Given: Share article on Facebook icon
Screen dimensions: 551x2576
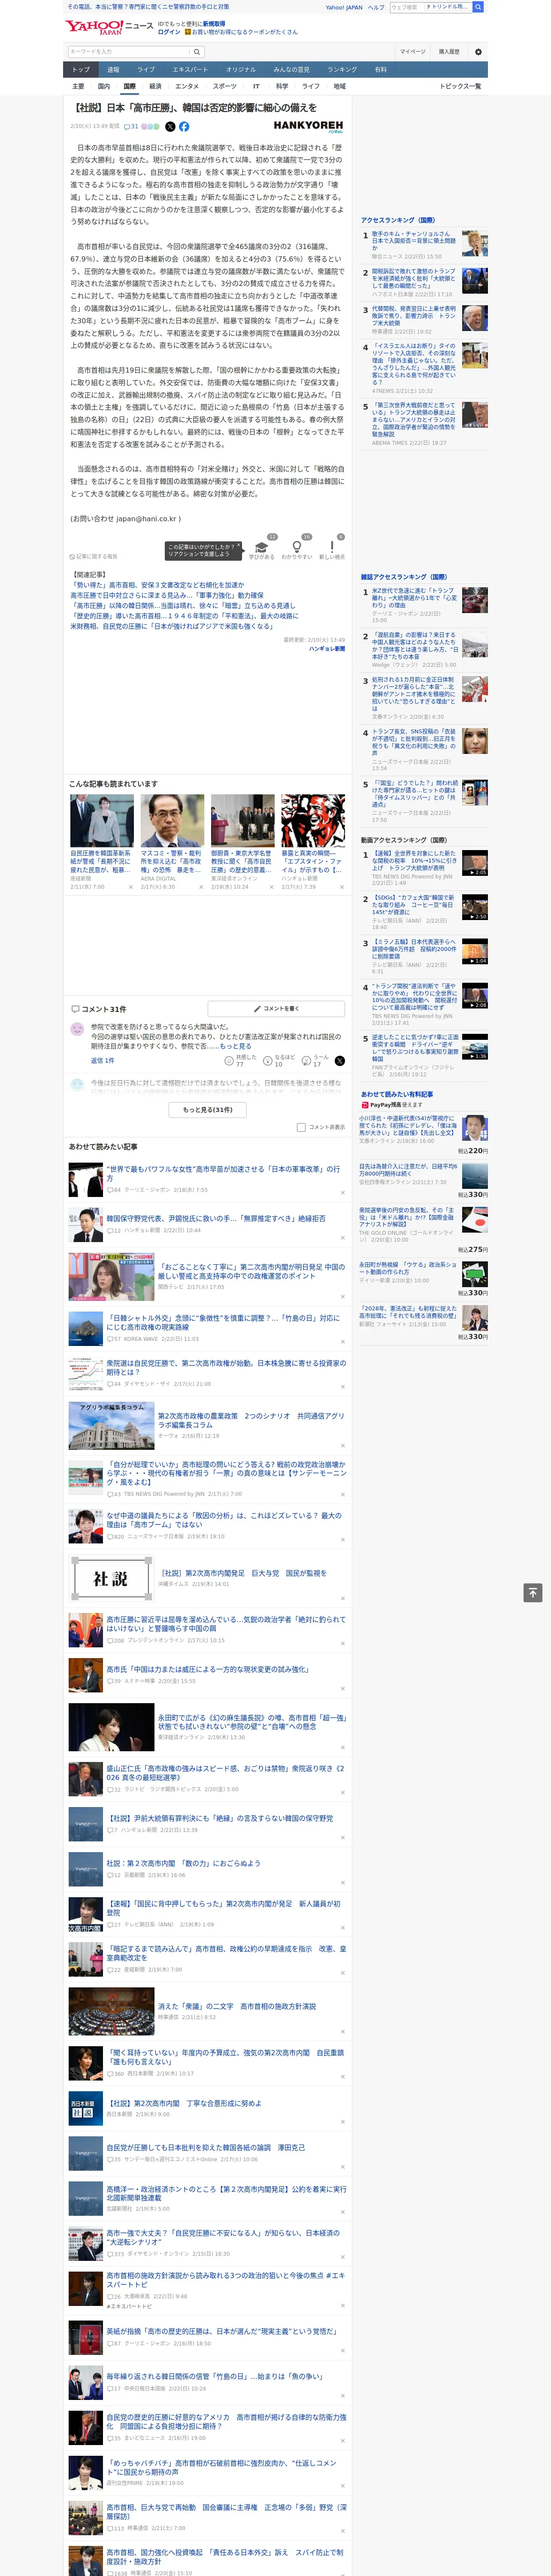Looking at the screenshot, I should 184,127.
